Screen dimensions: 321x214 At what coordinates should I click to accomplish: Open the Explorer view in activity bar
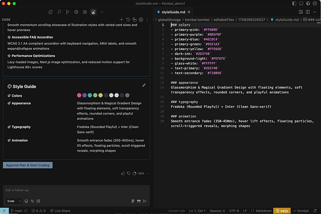click(x=50, y=11)
